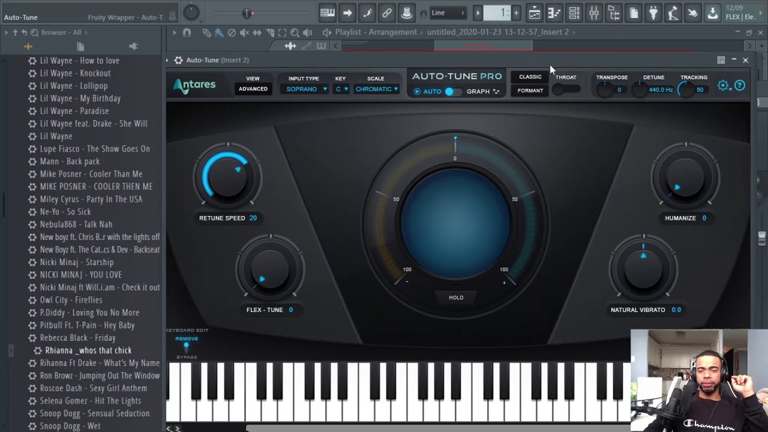Toggle keyboard Remove/Bypass switch

tap(186, 348)
